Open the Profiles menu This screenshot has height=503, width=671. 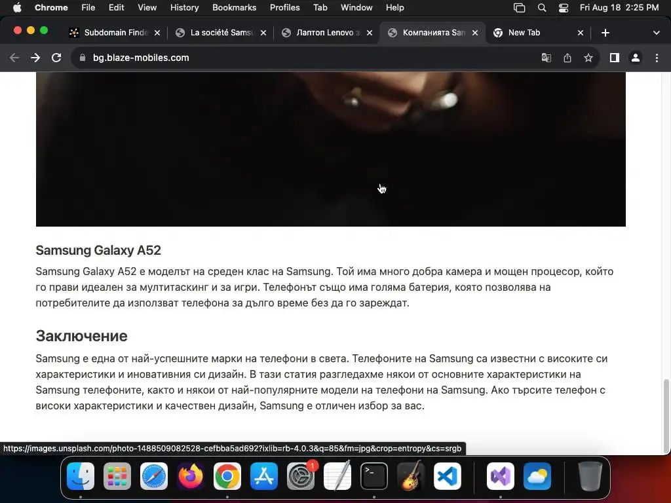[x=284, y=7]
